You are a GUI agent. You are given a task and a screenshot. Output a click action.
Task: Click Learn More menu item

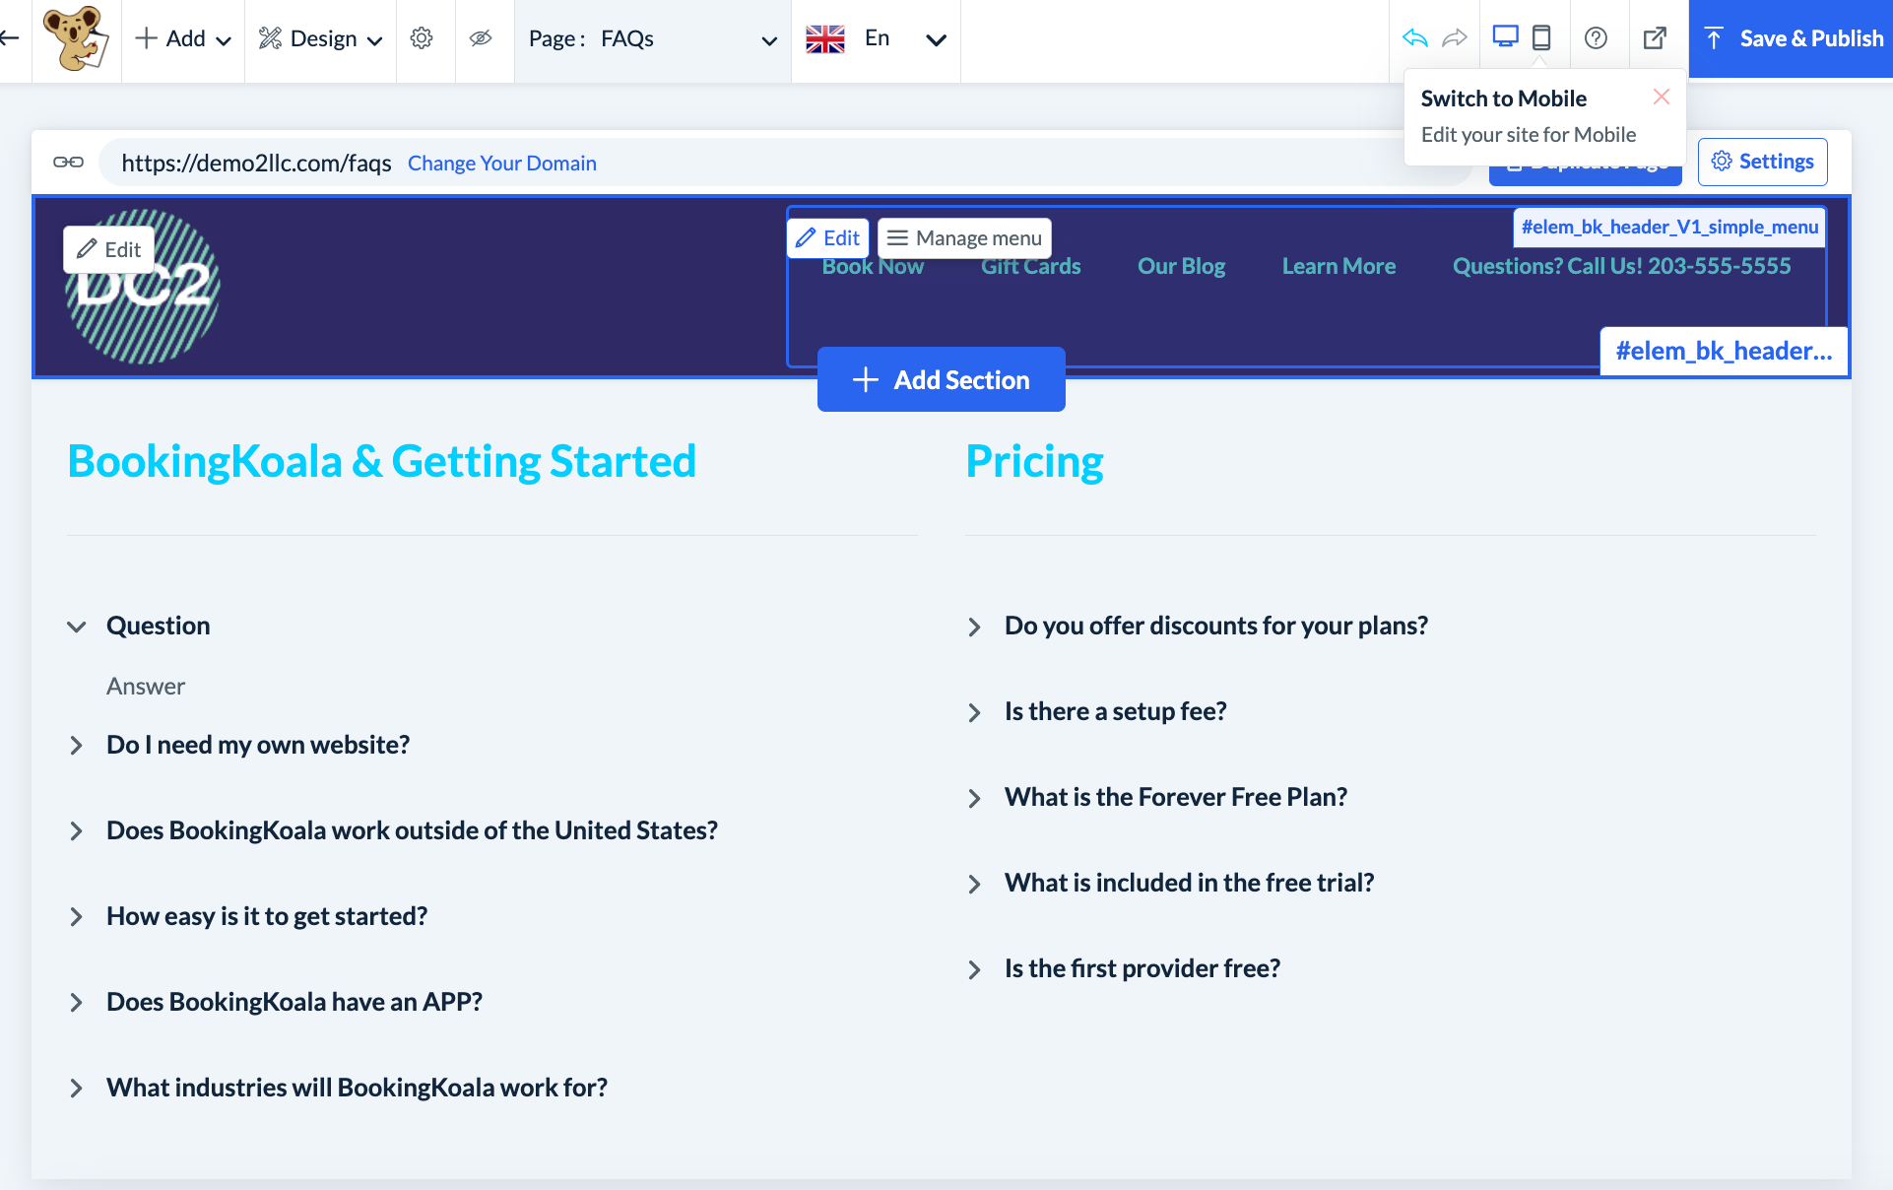pos(1338,266)
